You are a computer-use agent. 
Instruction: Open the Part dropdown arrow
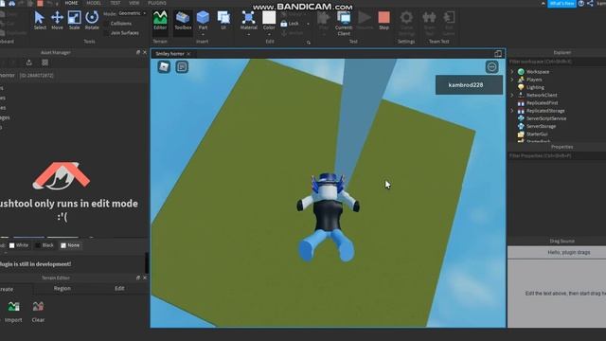click(203, 34)
